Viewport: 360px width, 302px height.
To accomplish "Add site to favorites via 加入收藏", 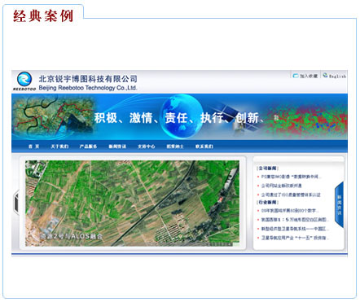I will tap(309, 76).
